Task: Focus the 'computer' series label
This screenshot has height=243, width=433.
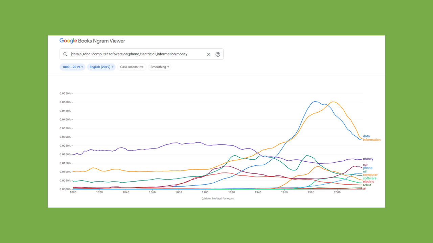Action: [370, 175]
